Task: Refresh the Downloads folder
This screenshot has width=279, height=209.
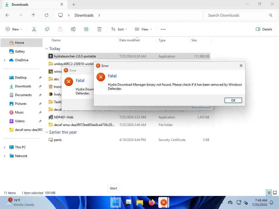Action: pyautogui.click(x=47, y=15)
